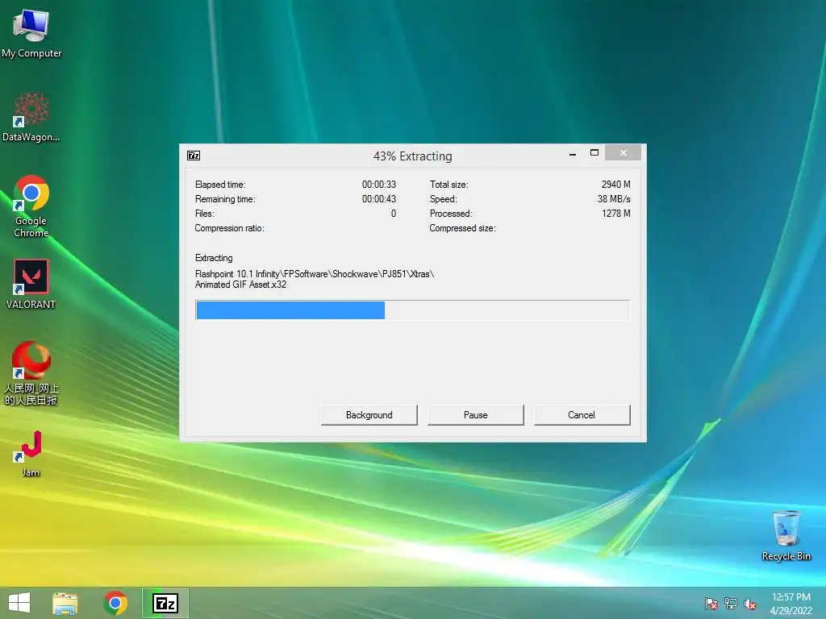826x619 pixels.
Task: Open the 人民网 desktop shortcut
Action: pyautogui.click(x=31, y=373)
